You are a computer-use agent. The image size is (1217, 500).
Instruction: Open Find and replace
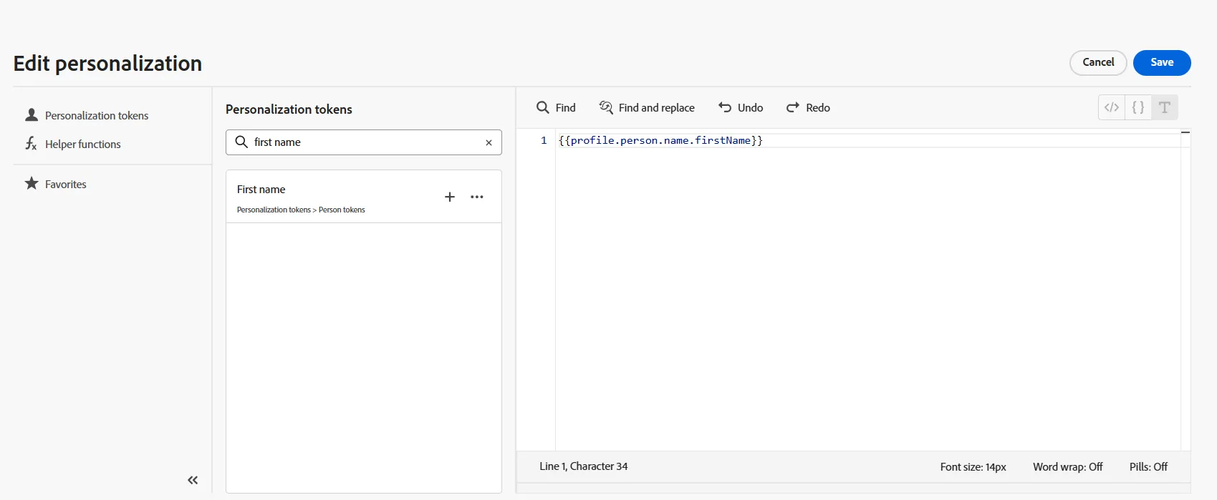647,107
